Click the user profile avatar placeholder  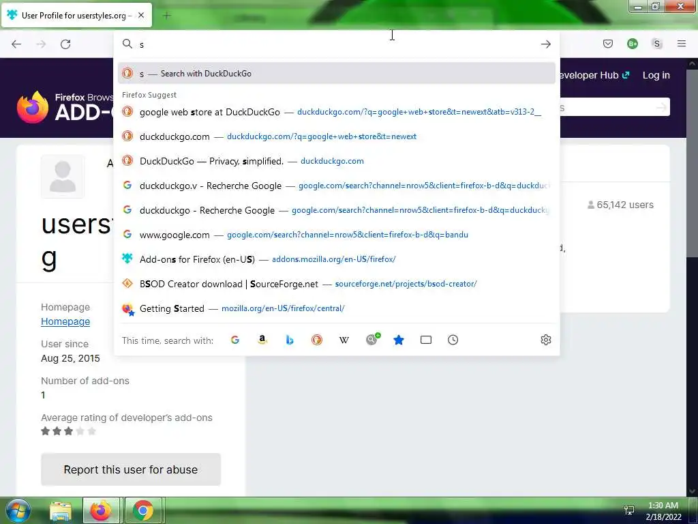click(x=62, y=177)
